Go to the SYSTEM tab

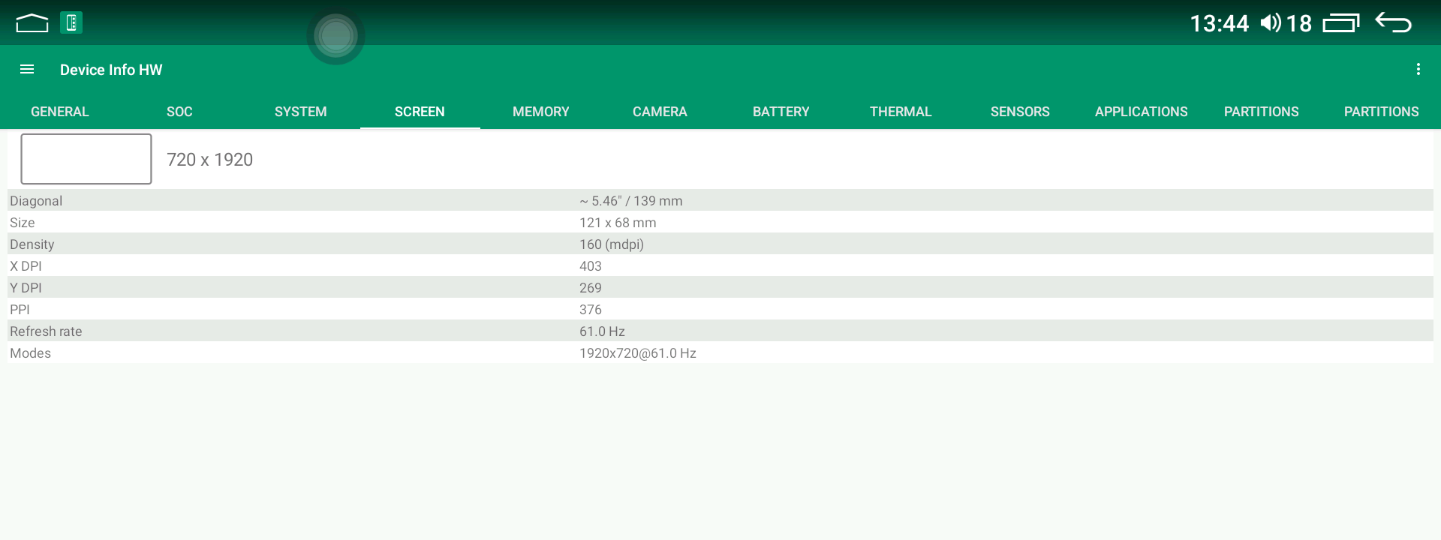(x=300, y=112)
